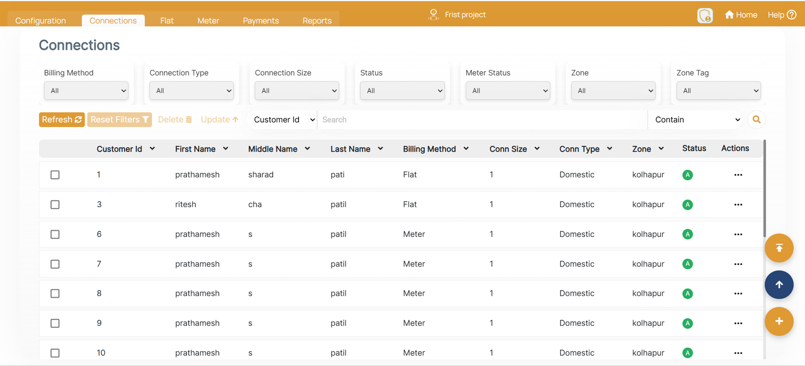805x366 pixels.
Task: Click active status badge for customer 10
Action: 687,353
